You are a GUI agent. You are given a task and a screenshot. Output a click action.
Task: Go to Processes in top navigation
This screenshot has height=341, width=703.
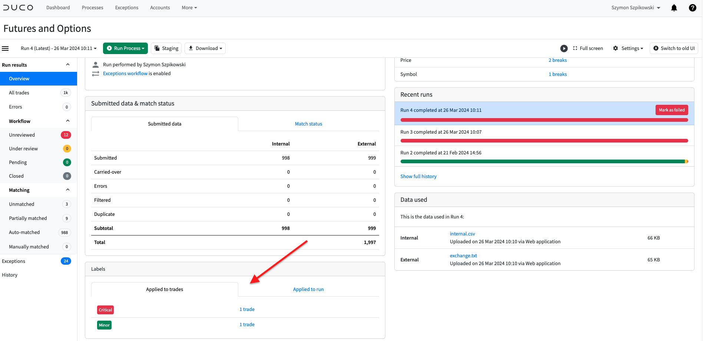93,8
